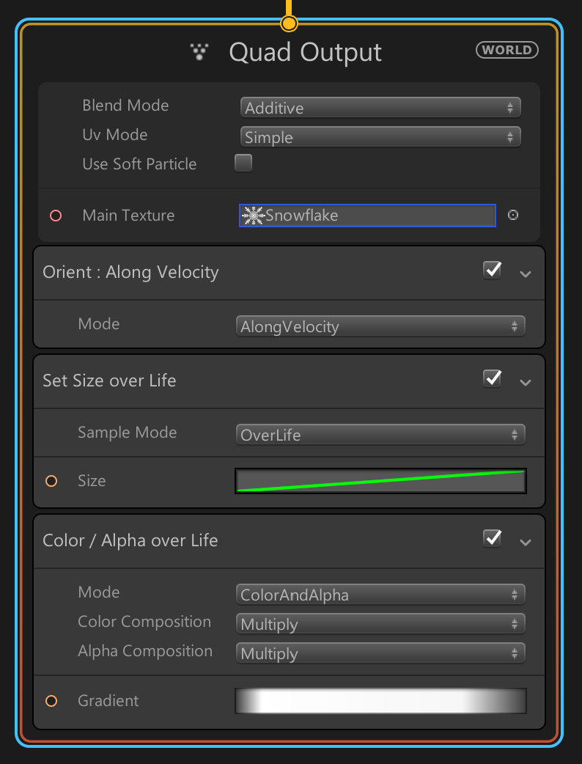Click the top flow input connector
Viewport: 582px width, 764px height.
click(x=290, y=23)
